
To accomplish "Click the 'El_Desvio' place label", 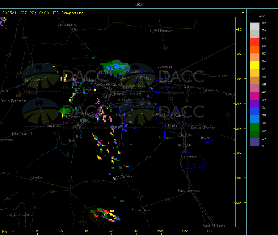I will 72,117.
